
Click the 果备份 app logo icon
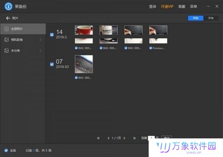coord(9,6)
